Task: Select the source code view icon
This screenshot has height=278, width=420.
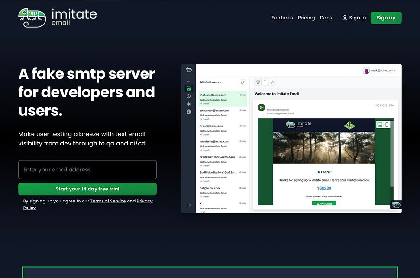Action: (x=272, y=82)
